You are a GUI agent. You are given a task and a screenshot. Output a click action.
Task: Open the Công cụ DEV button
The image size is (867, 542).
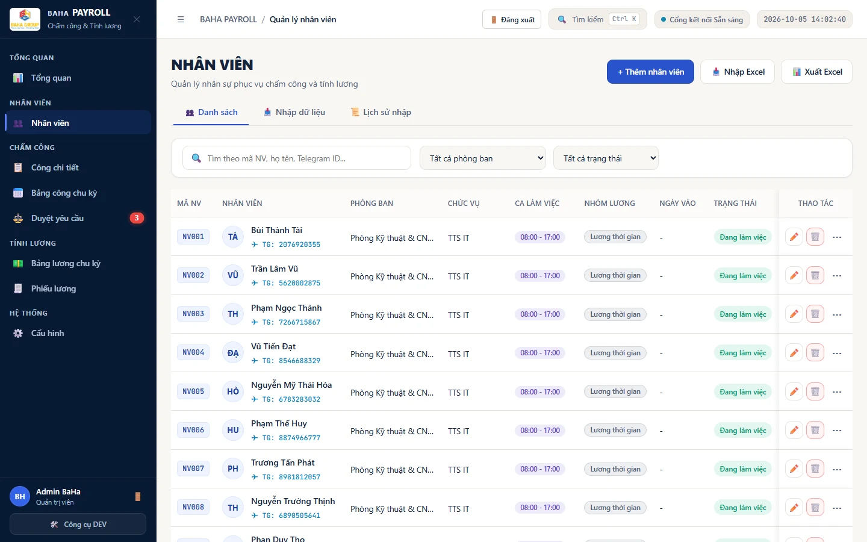78,524
